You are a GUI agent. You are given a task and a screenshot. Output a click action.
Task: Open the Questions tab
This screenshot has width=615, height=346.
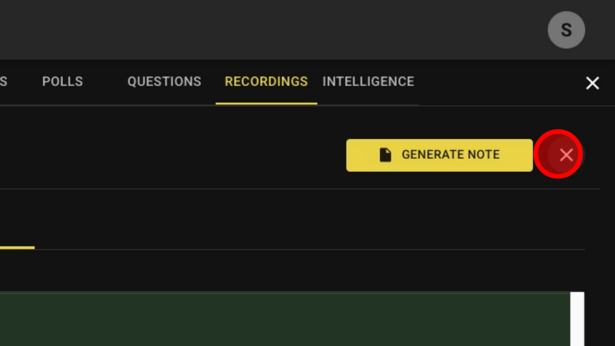(164, 81)
